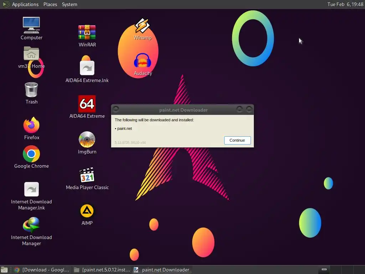
Task: Close the paint.net Downloader dialog
Action: click(x=249, y=109)
